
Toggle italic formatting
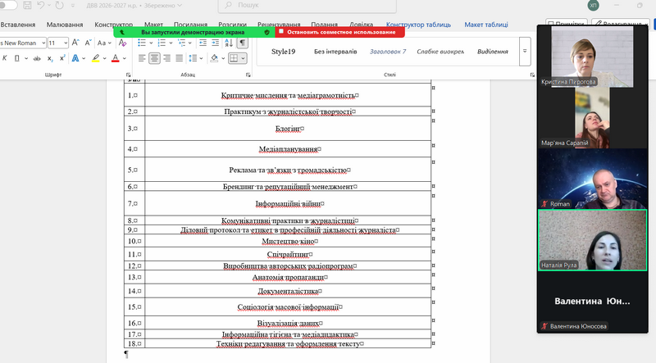(x=5, y=58)
